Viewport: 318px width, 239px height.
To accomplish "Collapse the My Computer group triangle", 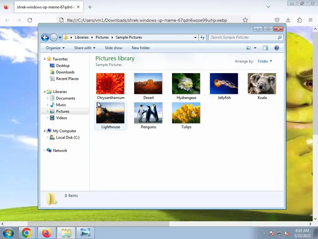I will [x=44, y=131].
